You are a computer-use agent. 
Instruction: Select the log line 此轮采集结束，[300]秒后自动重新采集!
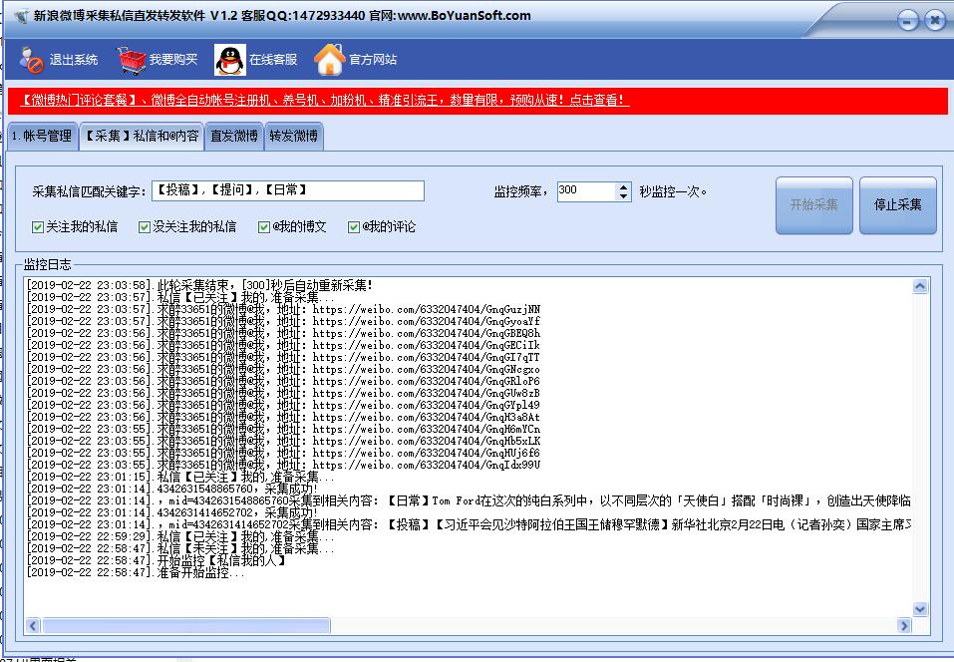click(x=199, y=285)
